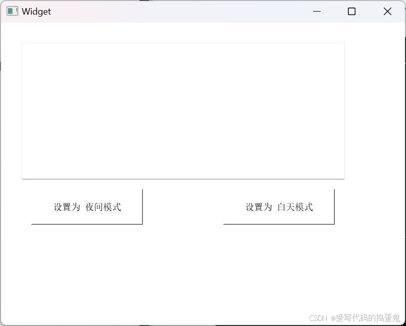Focus the large empty text edit area
The height and width of the screenshot is (326, 406).
183,111
